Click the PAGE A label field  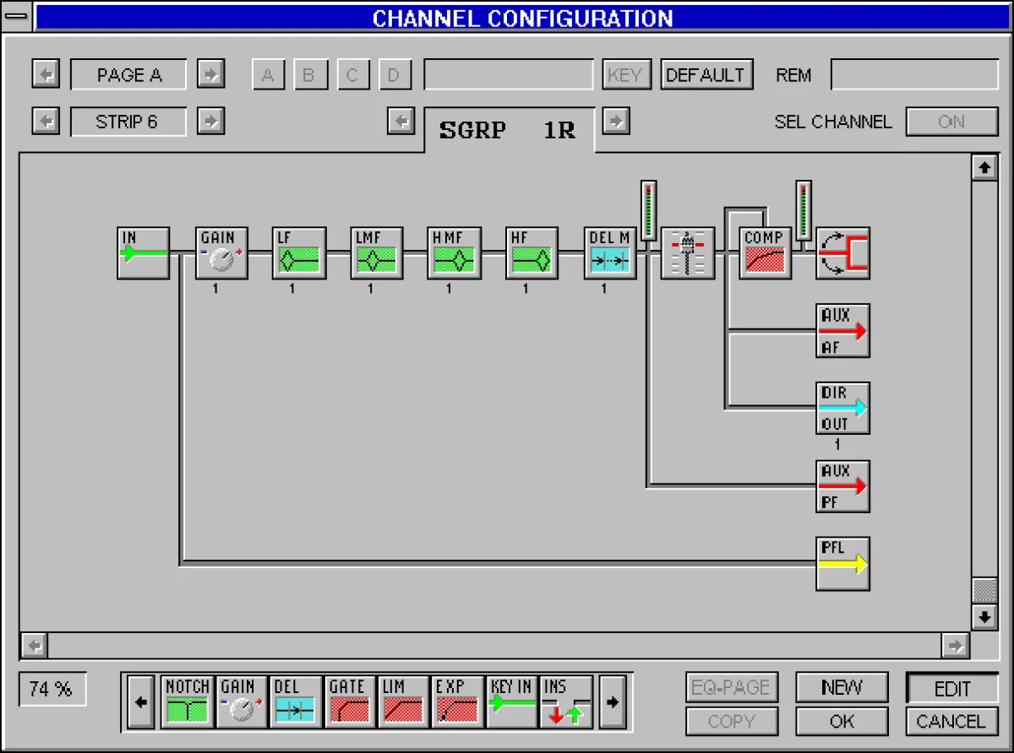(129, 75)
